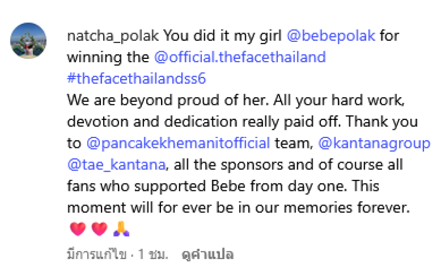This screenshot has height=276, width=441.
Task: Open the #thefacethailandss6 hashtag
Action: pyautogui.click(x=136, y=78)
